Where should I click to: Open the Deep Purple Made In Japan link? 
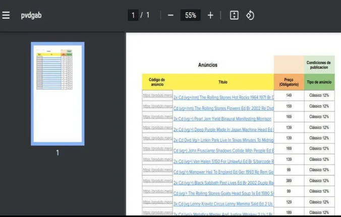tap(223, 129)
